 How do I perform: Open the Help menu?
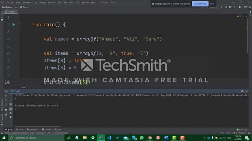[93, 2]
